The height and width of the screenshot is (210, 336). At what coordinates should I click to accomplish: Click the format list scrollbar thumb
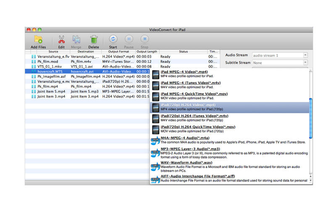(311, 118)
